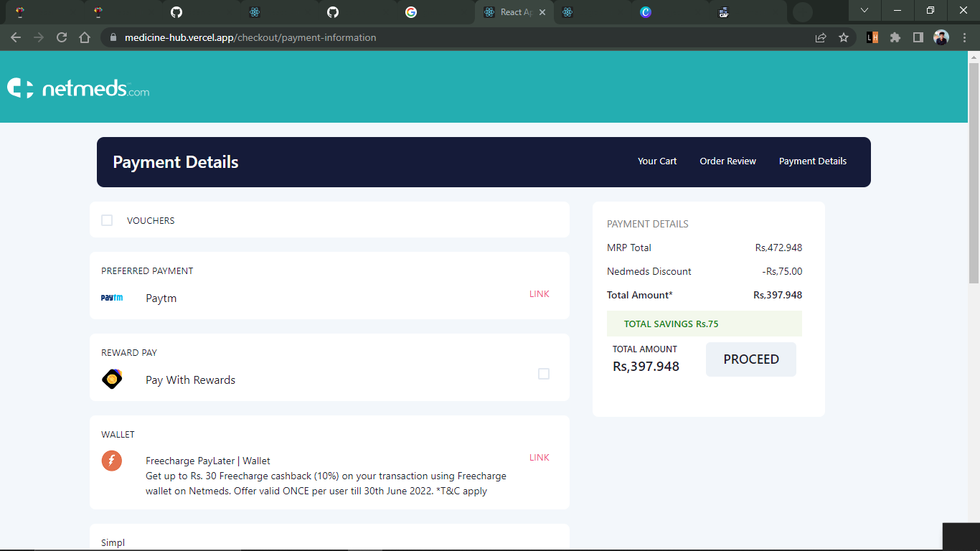Enable the VOUCHERS checkbox
The height and width of the screenshot is (551, 980).
(x=106, y=220)
